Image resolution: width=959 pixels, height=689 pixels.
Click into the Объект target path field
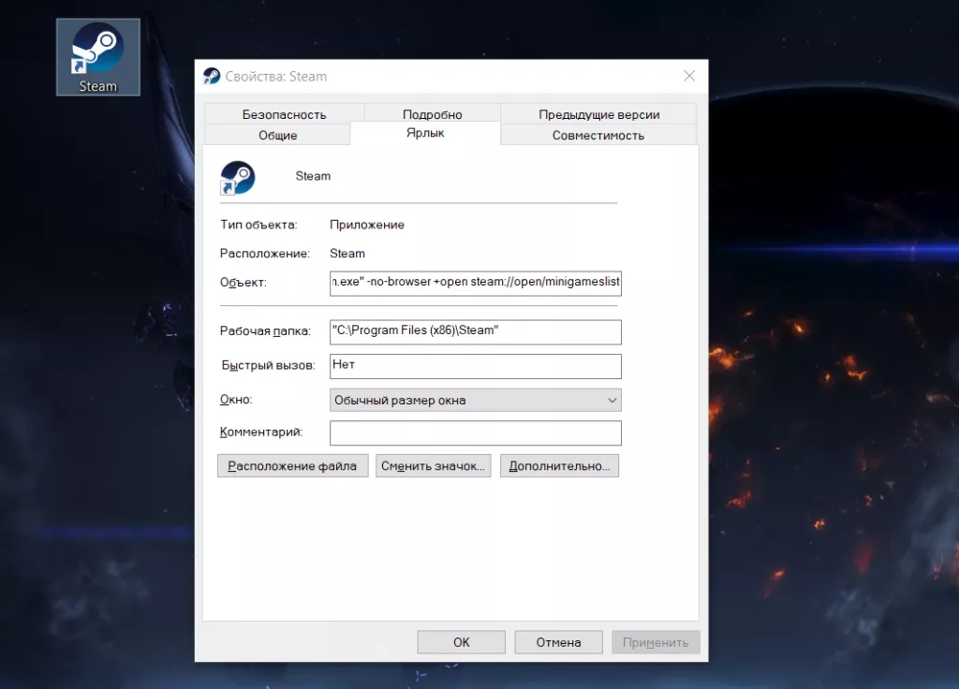(x=476, y=283)
